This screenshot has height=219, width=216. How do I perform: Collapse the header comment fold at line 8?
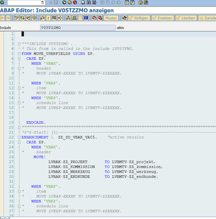click(x=19, y=69)
